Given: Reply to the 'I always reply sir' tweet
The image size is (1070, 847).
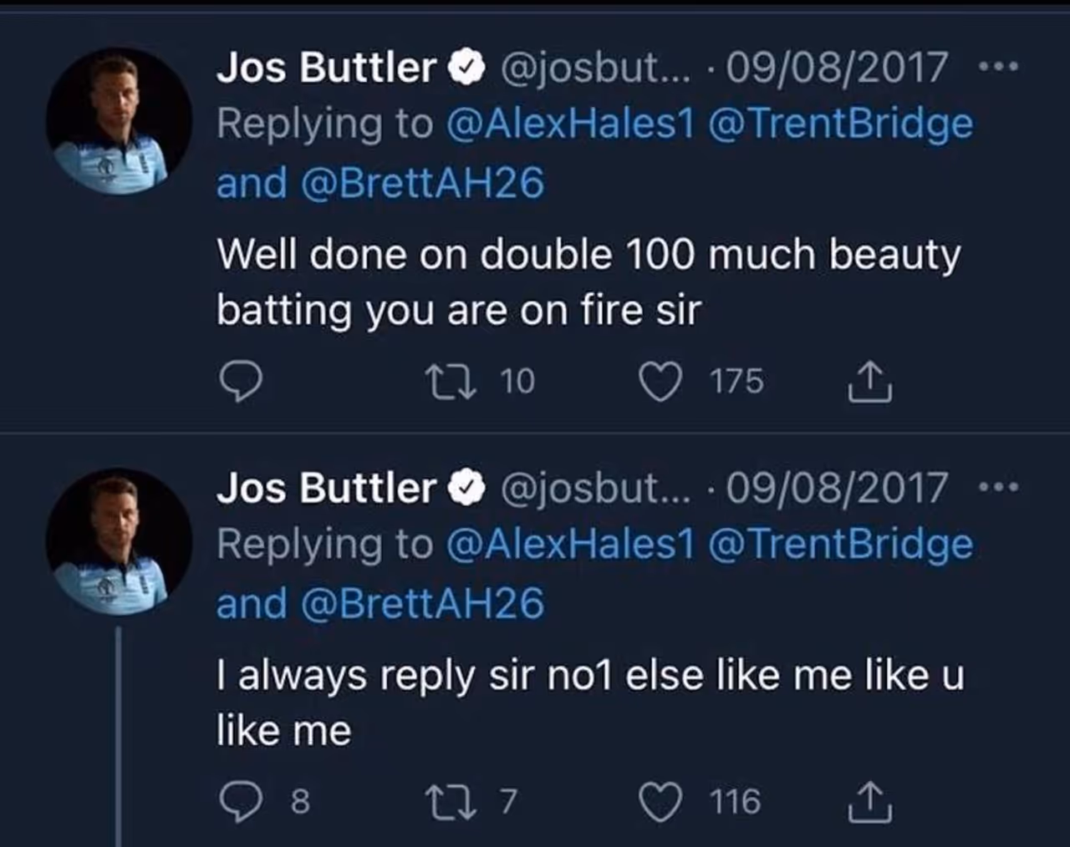Looking at the screenshot, I should (241, 802).
